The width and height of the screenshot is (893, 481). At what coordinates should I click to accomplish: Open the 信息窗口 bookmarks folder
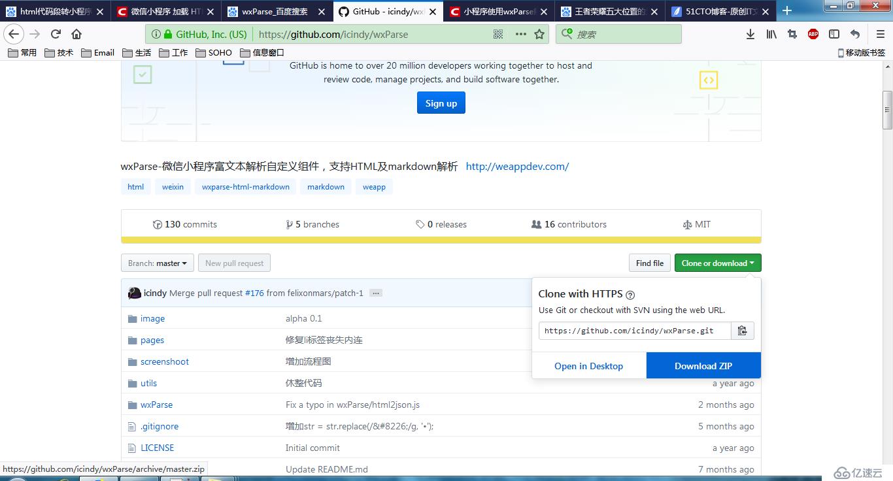[262, 53]
